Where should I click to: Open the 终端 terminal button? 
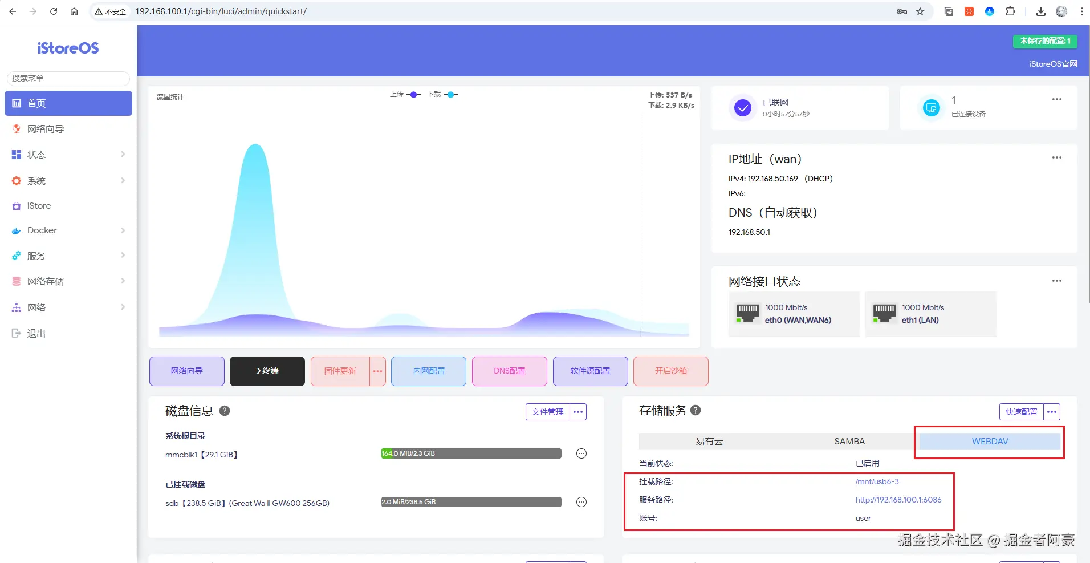pos(267,371)
